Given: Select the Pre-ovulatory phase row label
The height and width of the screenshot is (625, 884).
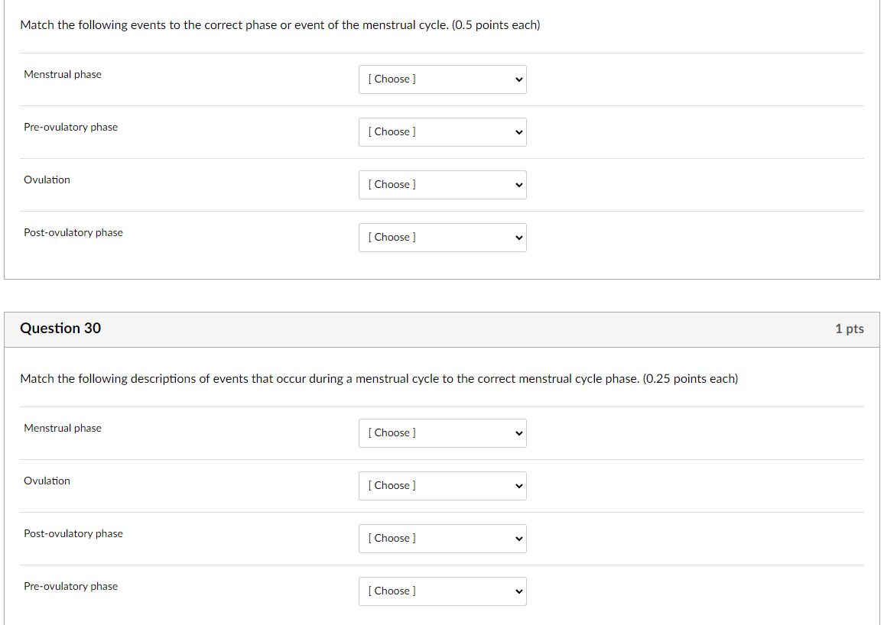Looking at the screenshot, I should 70,127.
